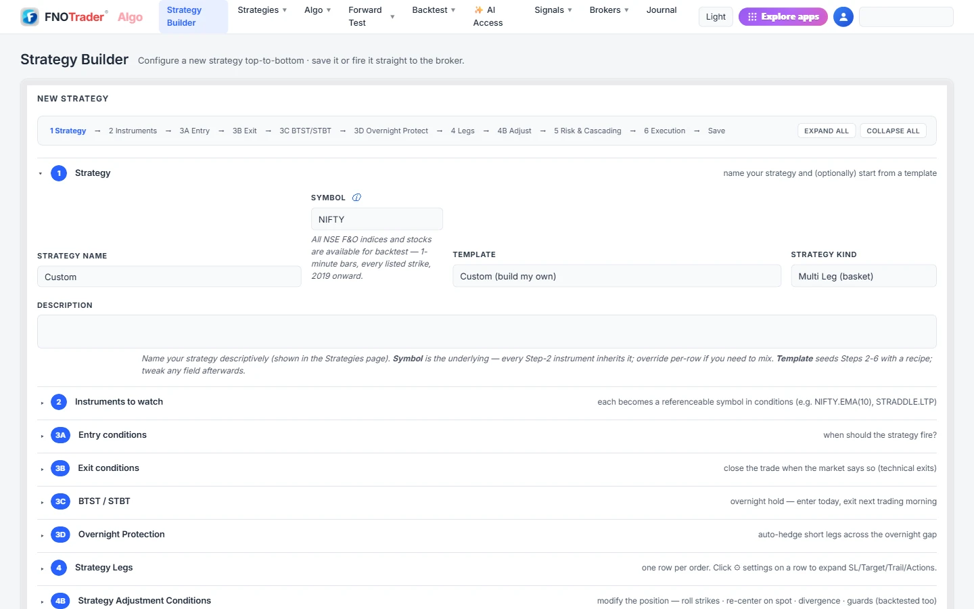Image resolution: width=974 pixels, height=609 pixels.
Task: Open the Forward Test menu
Action: pyautogui.click(x=371, y=16)
